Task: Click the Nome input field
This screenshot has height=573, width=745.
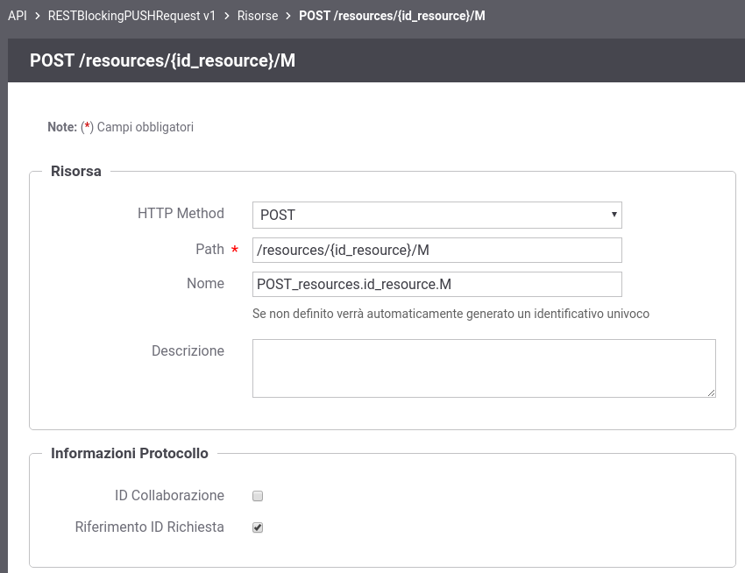Action: pos(436,284)
